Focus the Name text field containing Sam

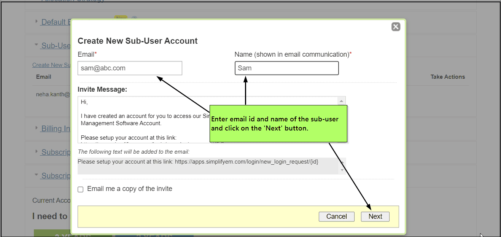coord(286,68)
